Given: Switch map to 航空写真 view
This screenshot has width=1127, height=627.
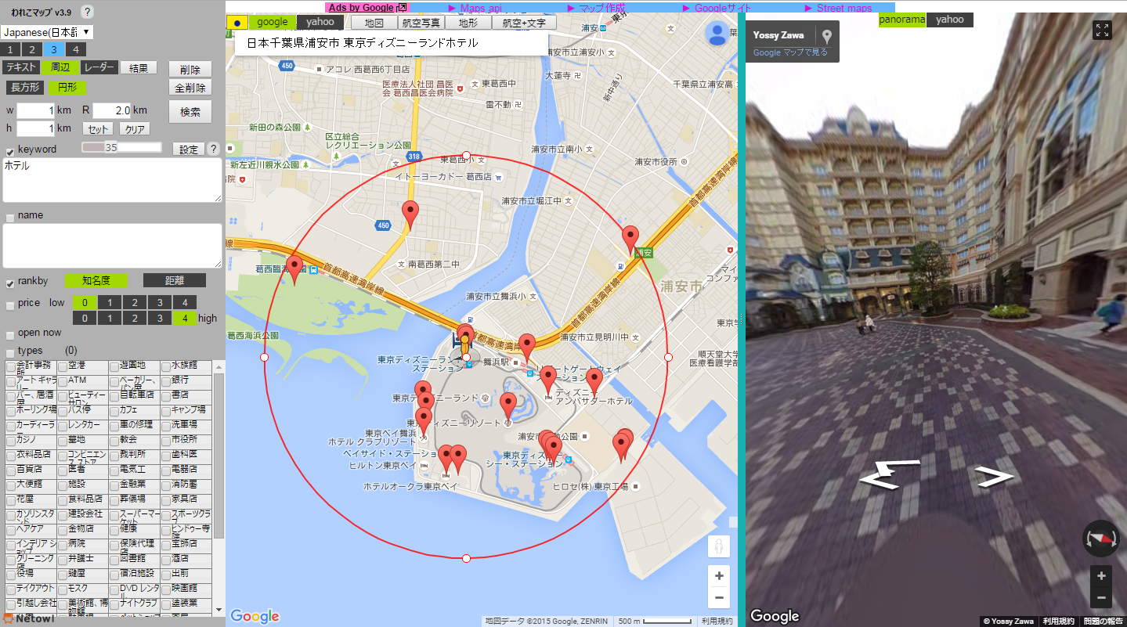Looking at the screenshot, I should [x=421, y=23].
